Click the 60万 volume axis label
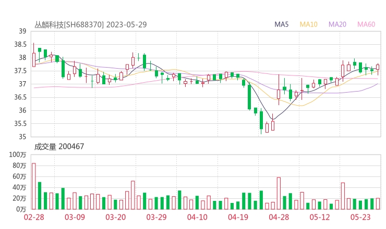386x229 pixels. tap(19, 176)
